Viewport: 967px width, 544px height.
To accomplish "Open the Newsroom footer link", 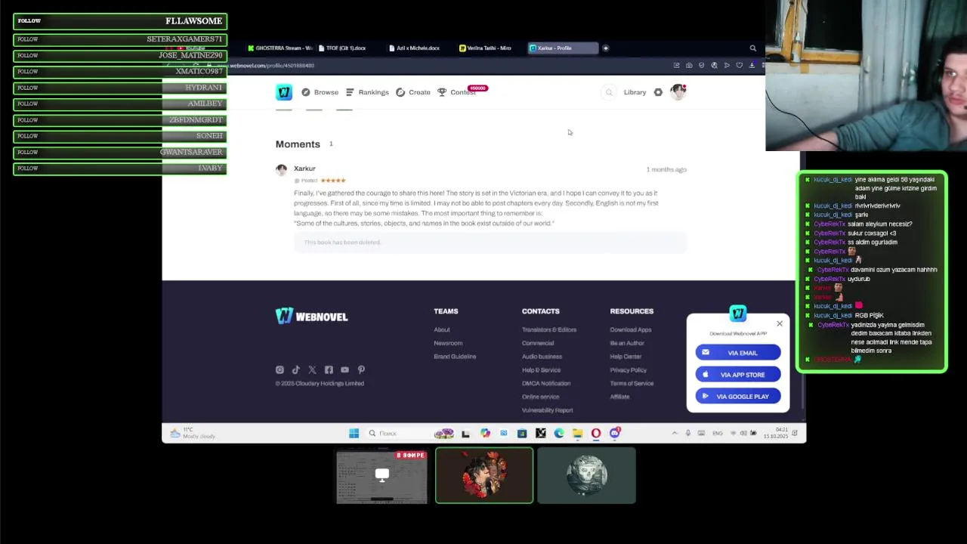I will tap(448, 343).
